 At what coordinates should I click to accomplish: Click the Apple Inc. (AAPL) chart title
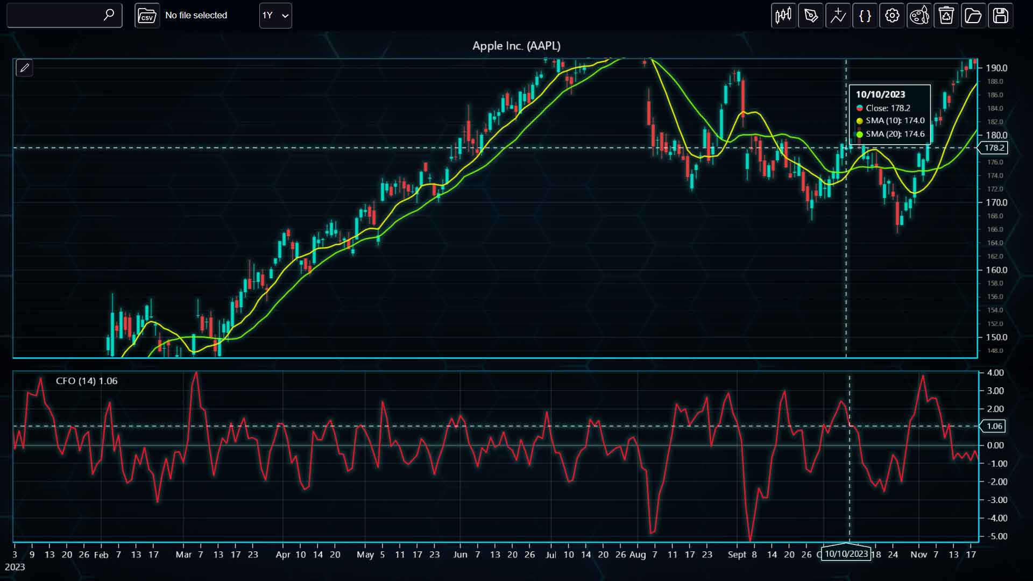click(516, 46)
